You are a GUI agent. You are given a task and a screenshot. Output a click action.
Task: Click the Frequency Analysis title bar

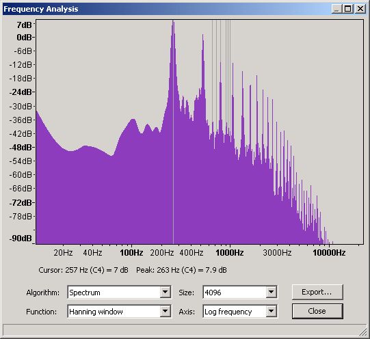tap(166, 9)
